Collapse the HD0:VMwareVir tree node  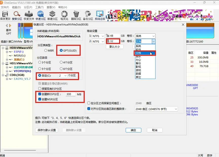(x=3, y=48)
